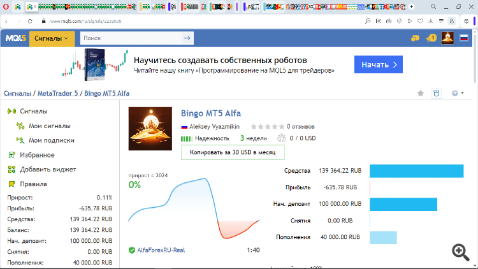Click the archive icon next to favorites star

pyautogui.click(x=436, y=93)
